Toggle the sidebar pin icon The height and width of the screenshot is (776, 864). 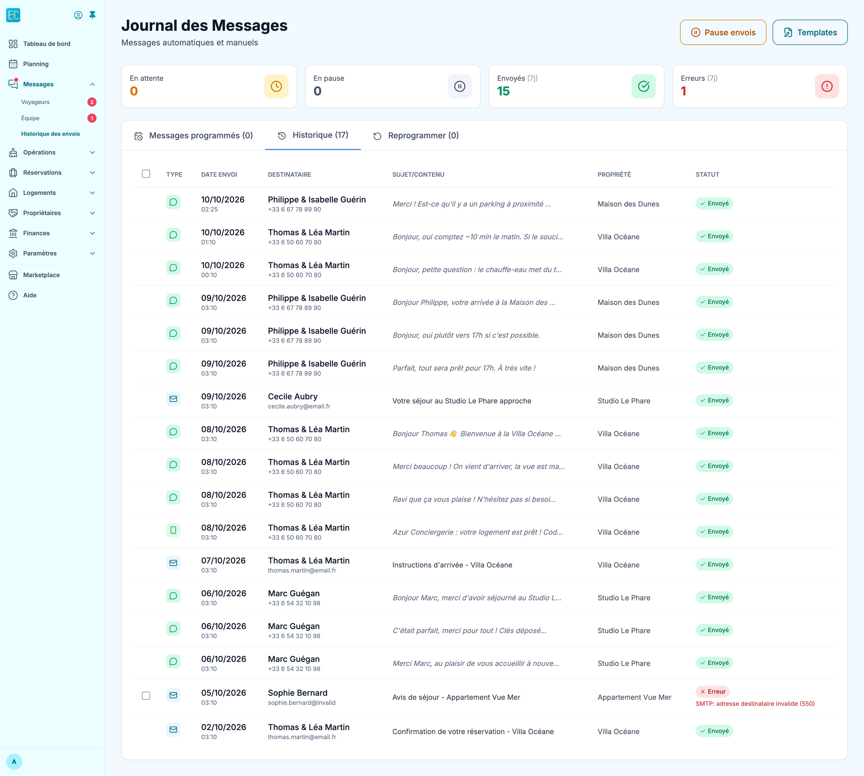pos(92,15)
